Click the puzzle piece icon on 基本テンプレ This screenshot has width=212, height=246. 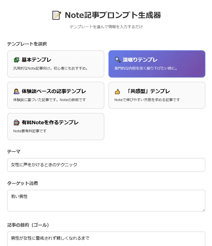click(17, 60)
